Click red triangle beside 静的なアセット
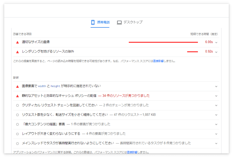The width and height of the screenshot is (233, 158). pos(18,96)
